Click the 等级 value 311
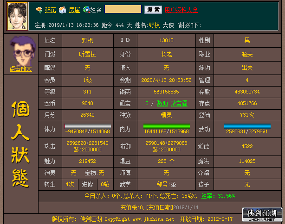This screenshot has width=285, height=224. pos(87,92)
